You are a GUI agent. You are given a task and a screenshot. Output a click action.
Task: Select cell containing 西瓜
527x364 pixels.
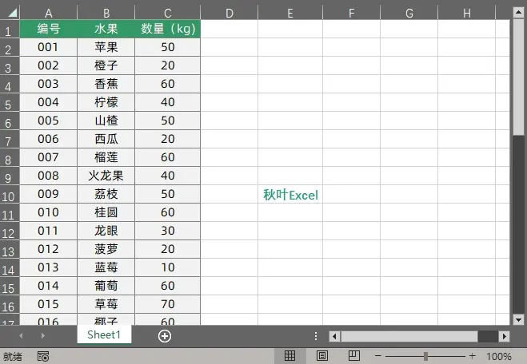click(106, 139)
